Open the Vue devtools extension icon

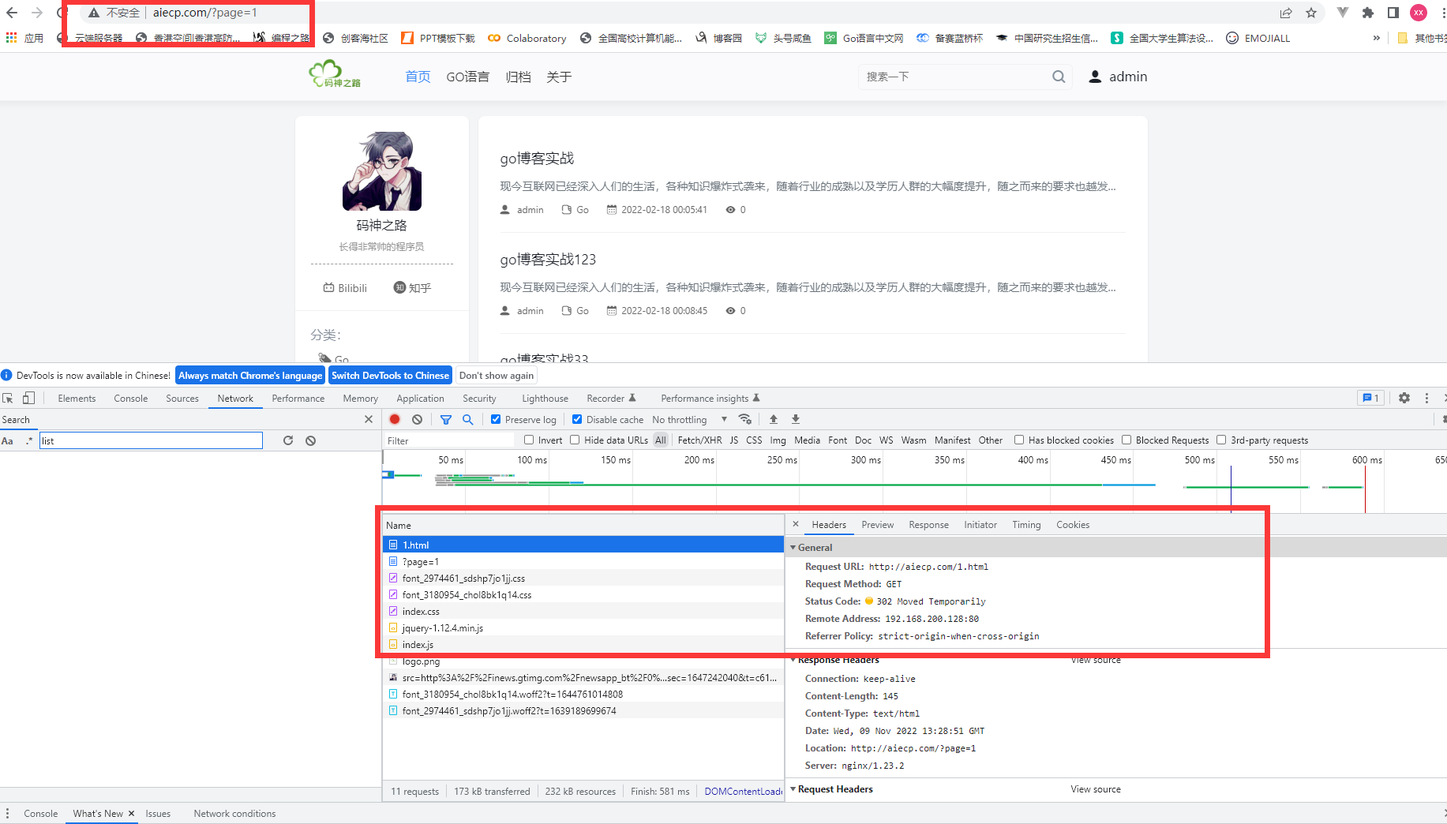point(1342,13)
